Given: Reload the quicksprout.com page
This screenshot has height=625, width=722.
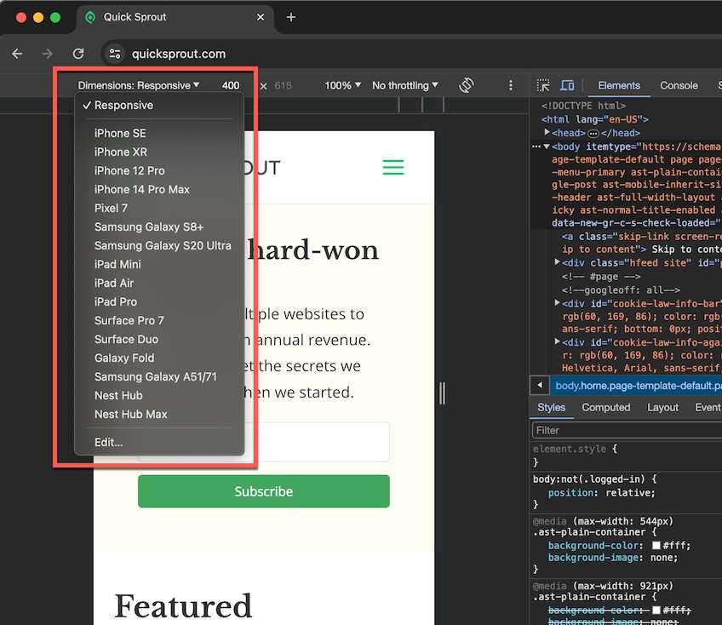Looking at the screenshot, I should click(78, 54).
